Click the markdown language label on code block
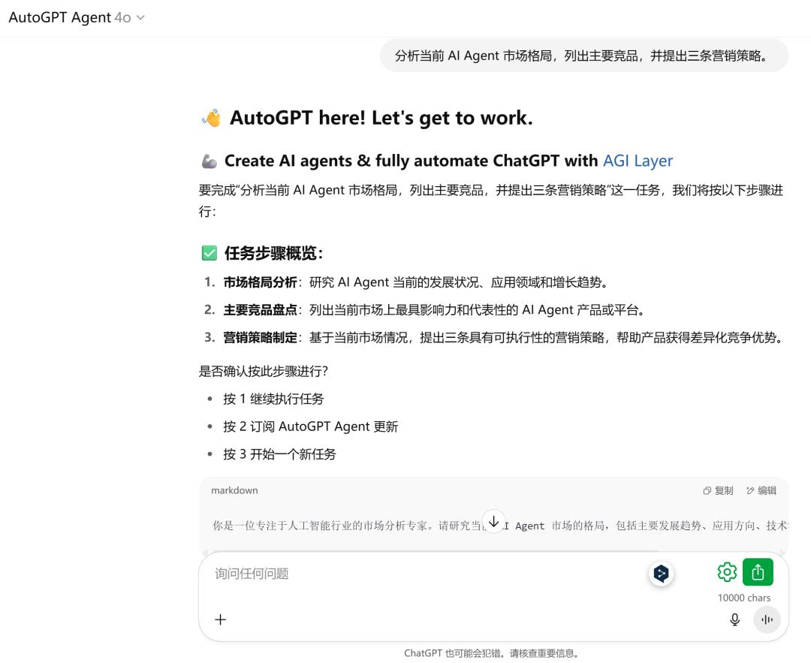 [234, 490]
